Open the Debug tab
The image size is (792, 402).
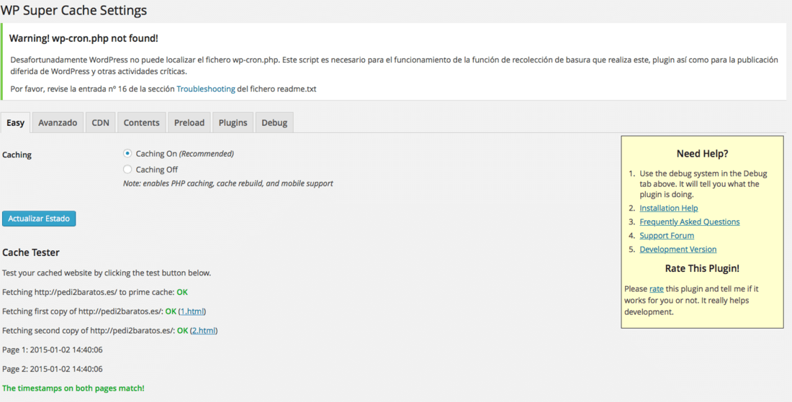[274, 122]
